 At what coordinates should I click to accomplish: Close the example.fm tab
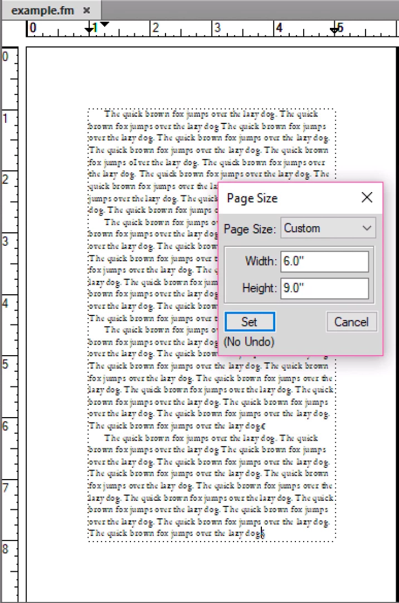(x=87, y=11)
